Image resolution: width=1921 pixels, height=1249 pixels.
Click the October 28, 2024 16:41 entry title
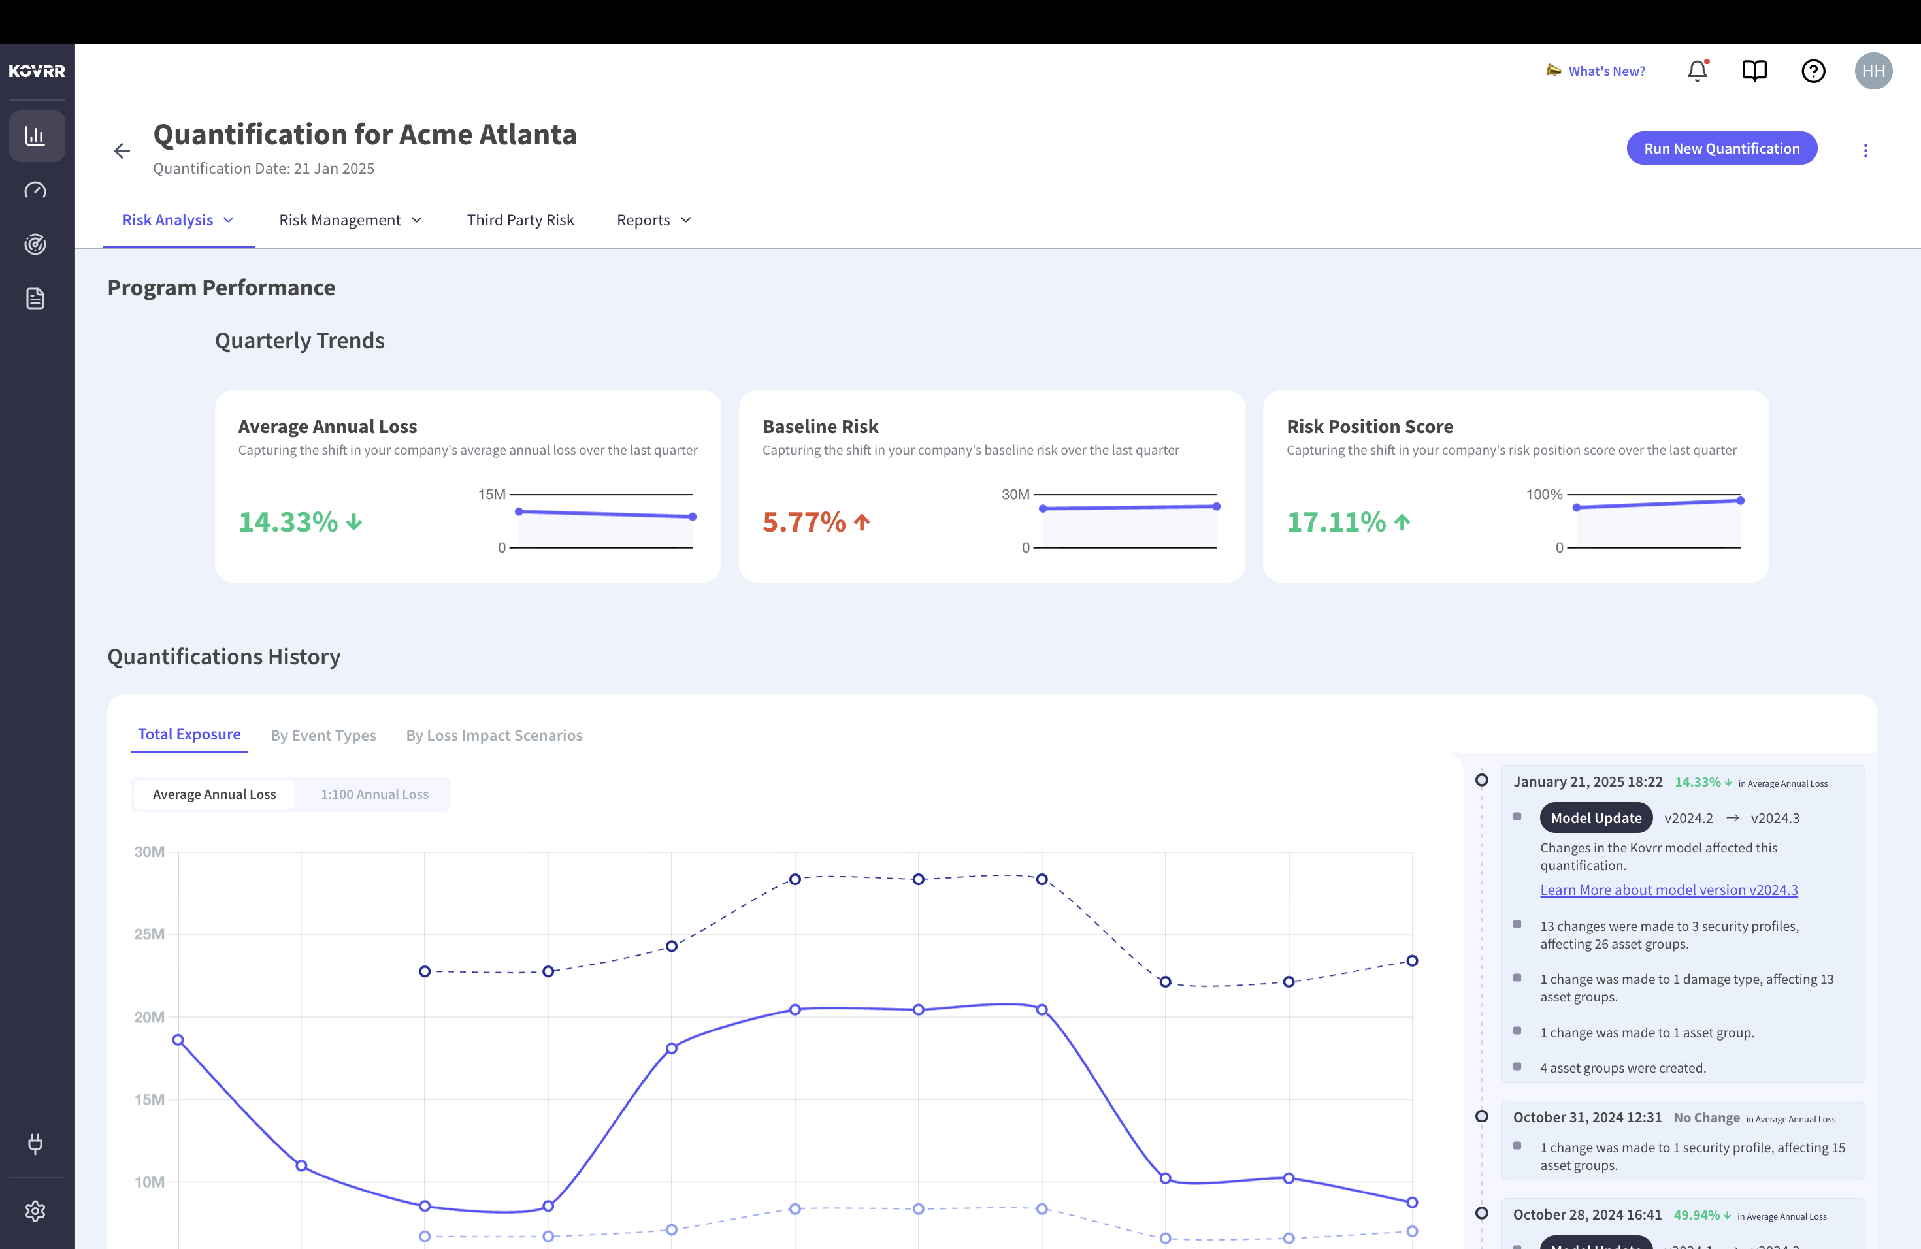1587,1214
